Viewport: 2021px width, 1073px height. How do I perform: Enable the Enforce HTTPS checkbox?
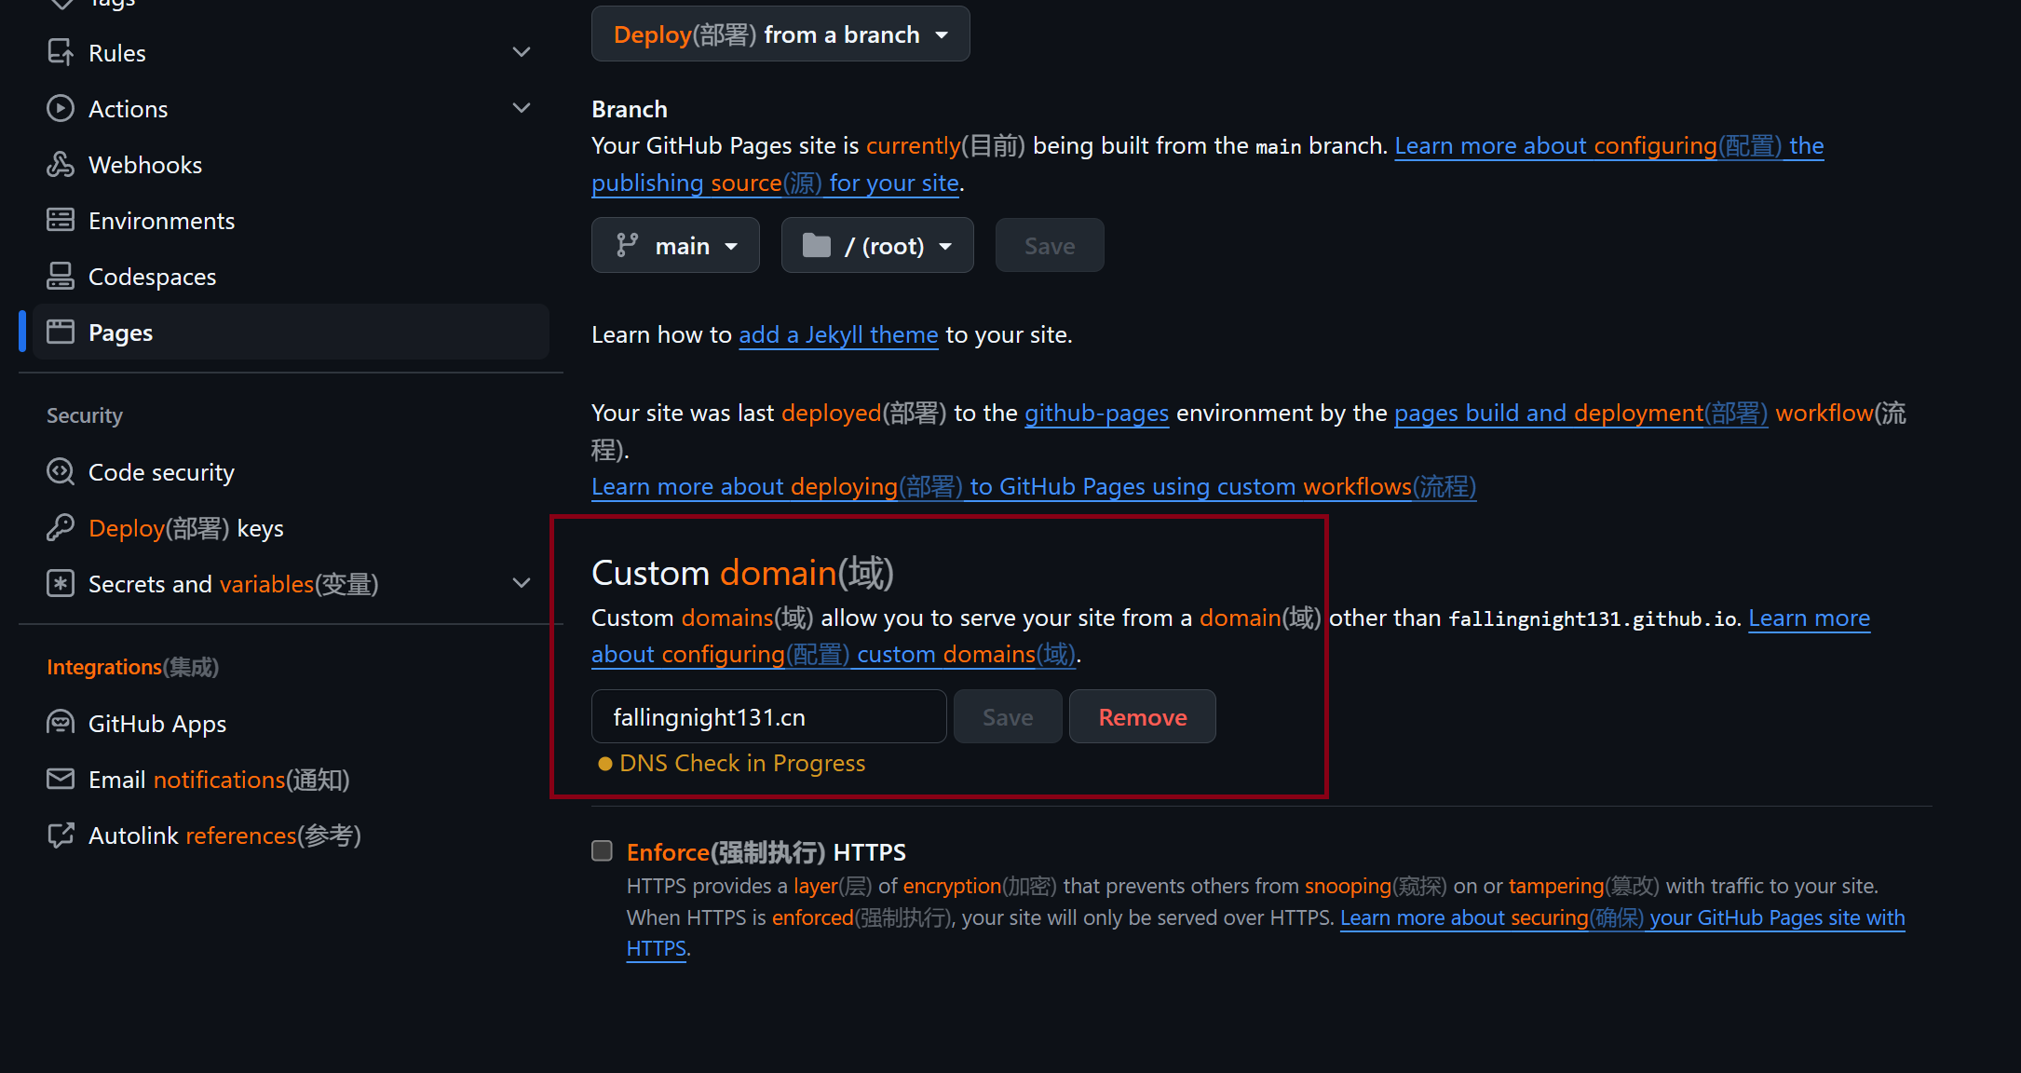click(x=603, y=851)
